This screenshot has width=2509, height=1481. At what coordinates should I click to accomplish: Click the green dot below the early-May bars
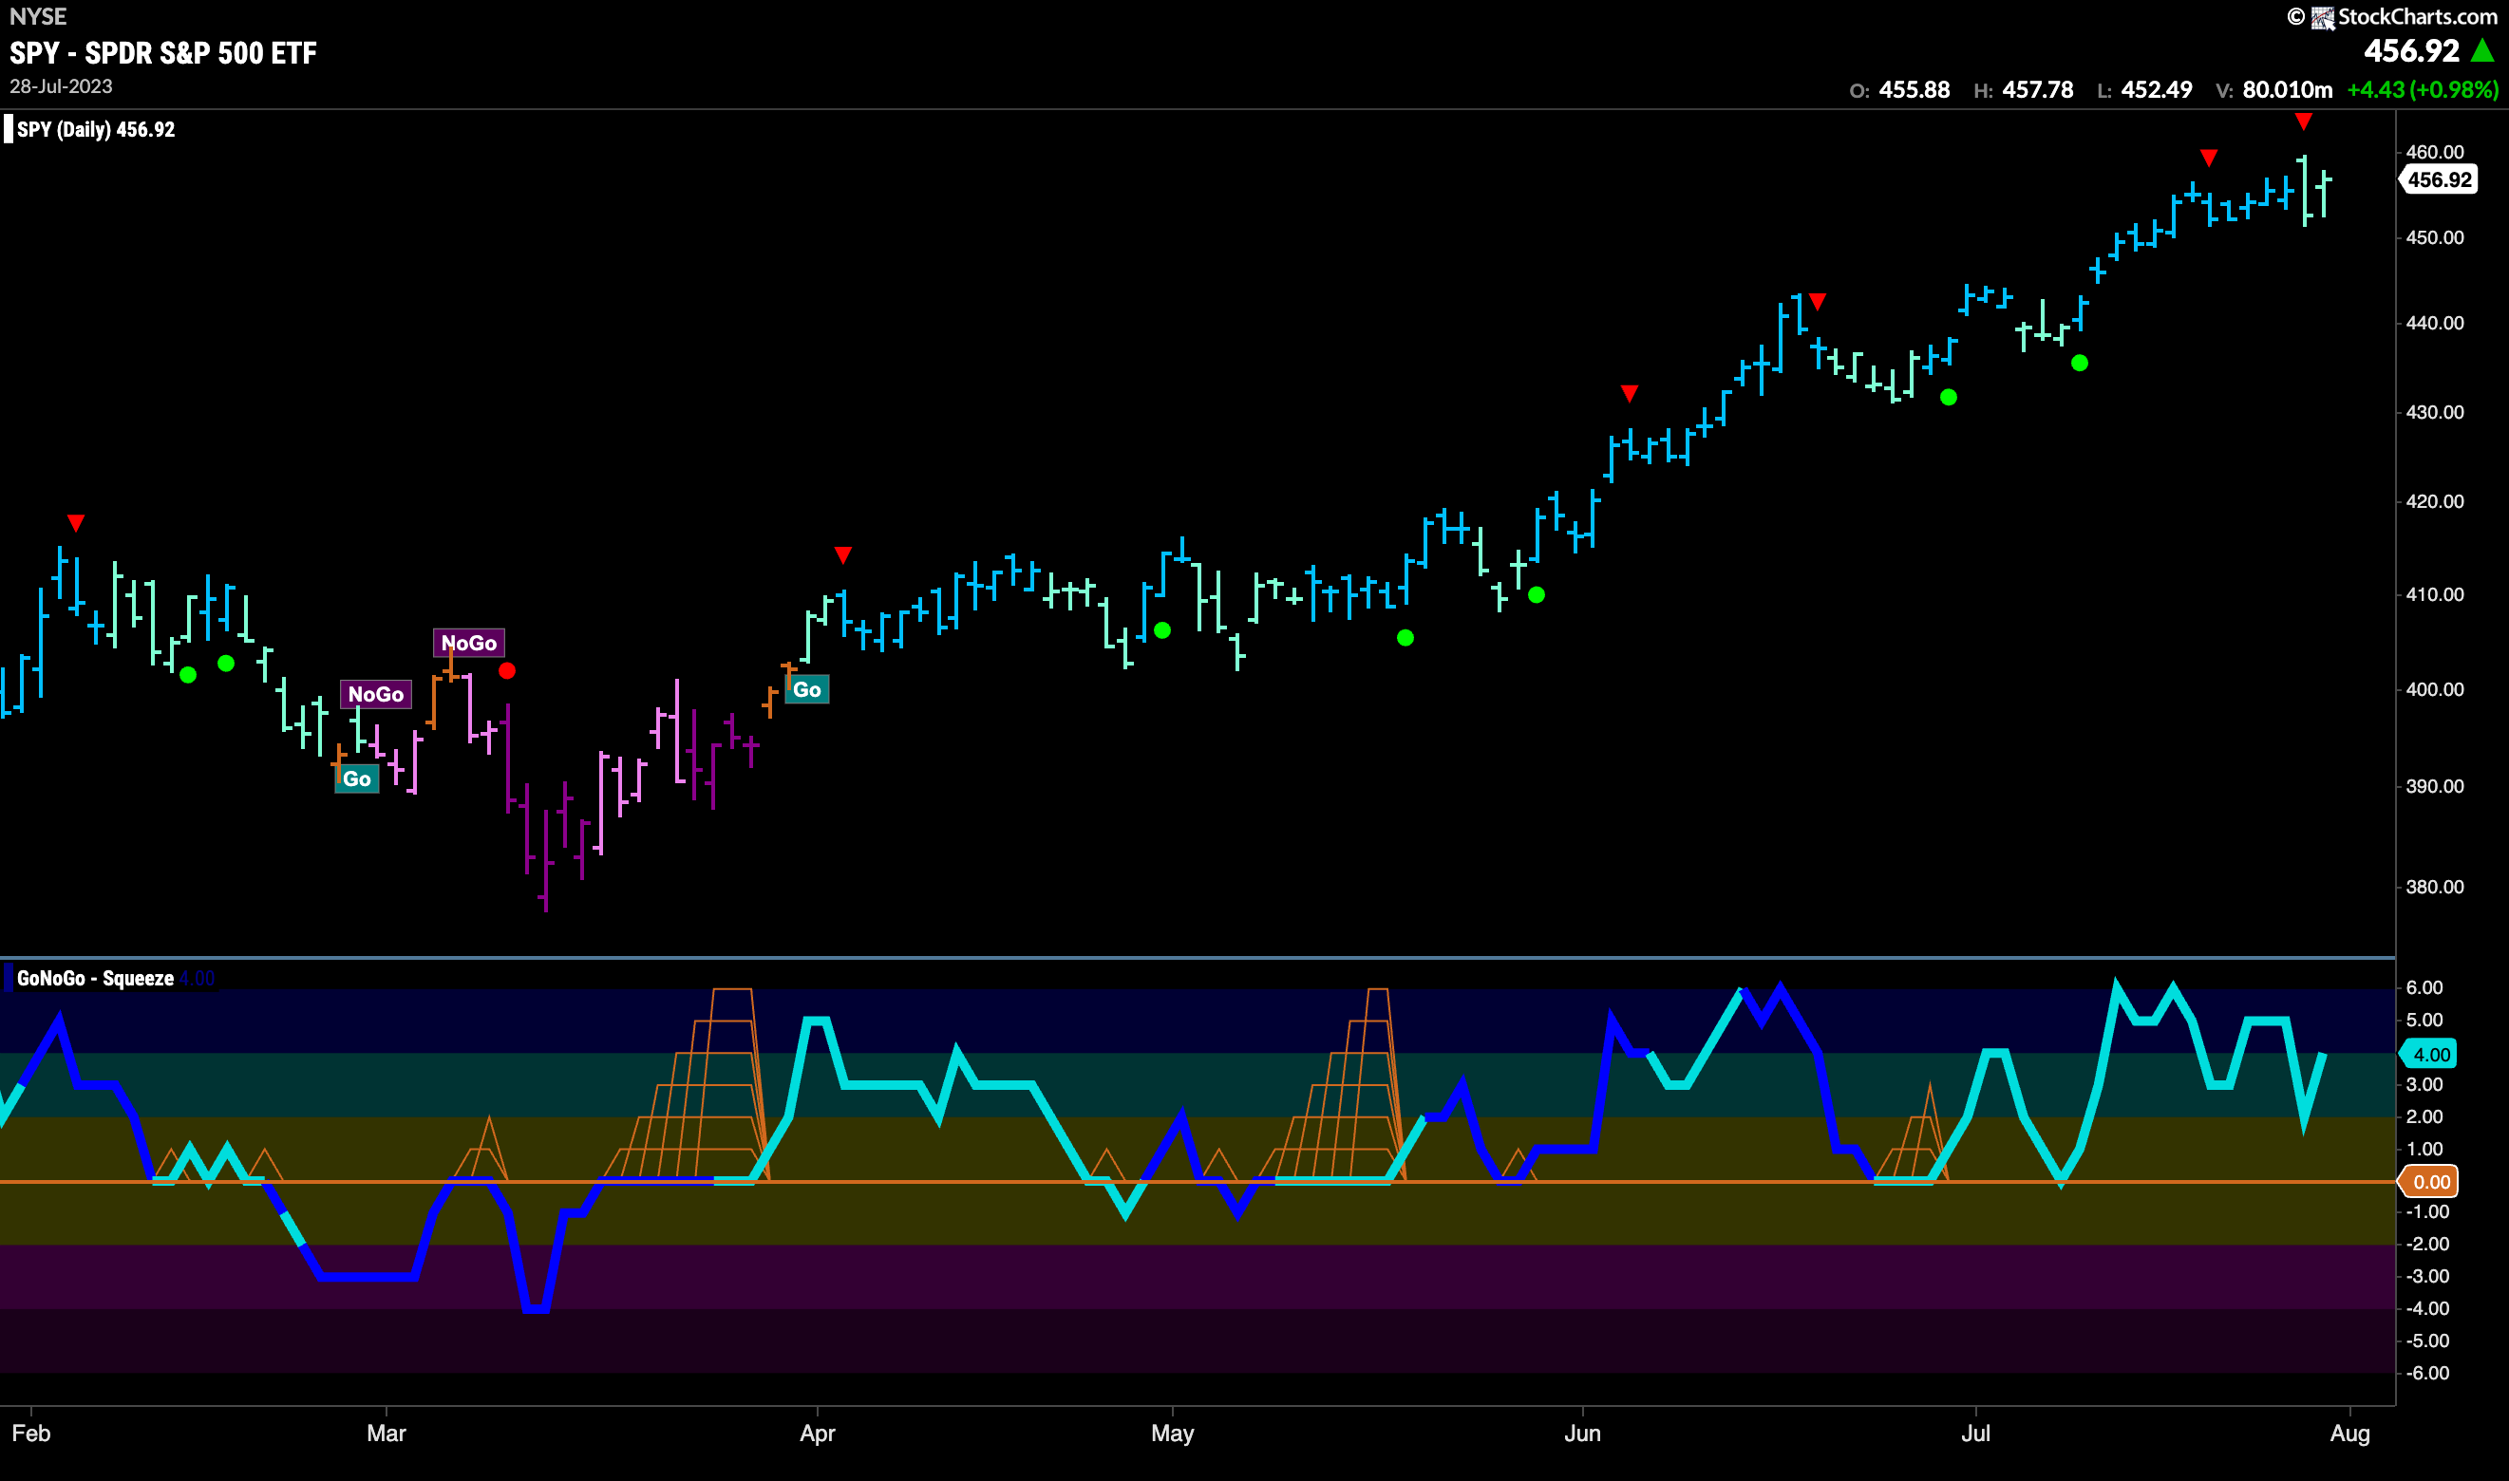(1162, 630)
